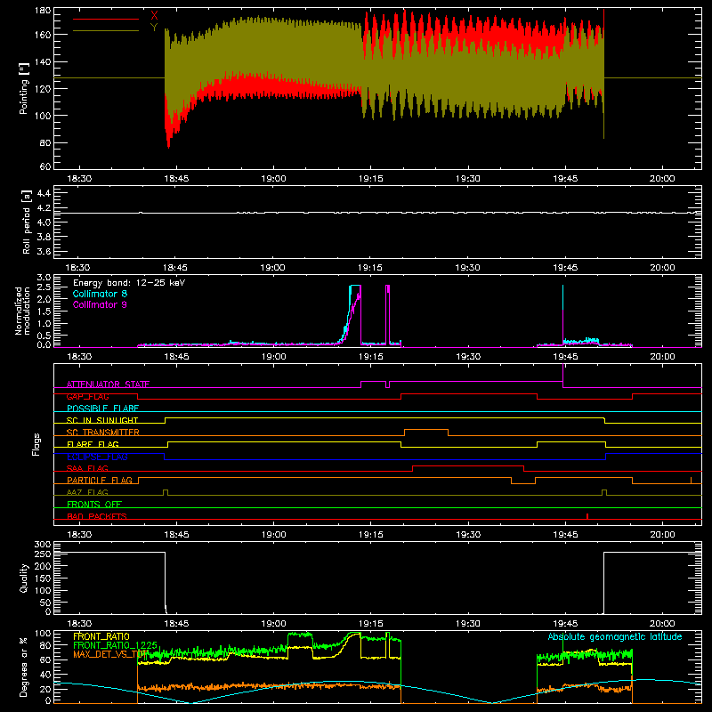Screen dimensions: 712x712
Task: Click the red 'X' legend label
Action: click(154, 15)
